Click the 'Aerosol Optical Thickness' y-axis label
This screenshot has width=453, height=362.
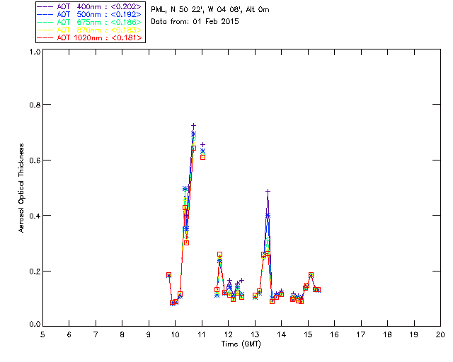(x=21, y=188)
